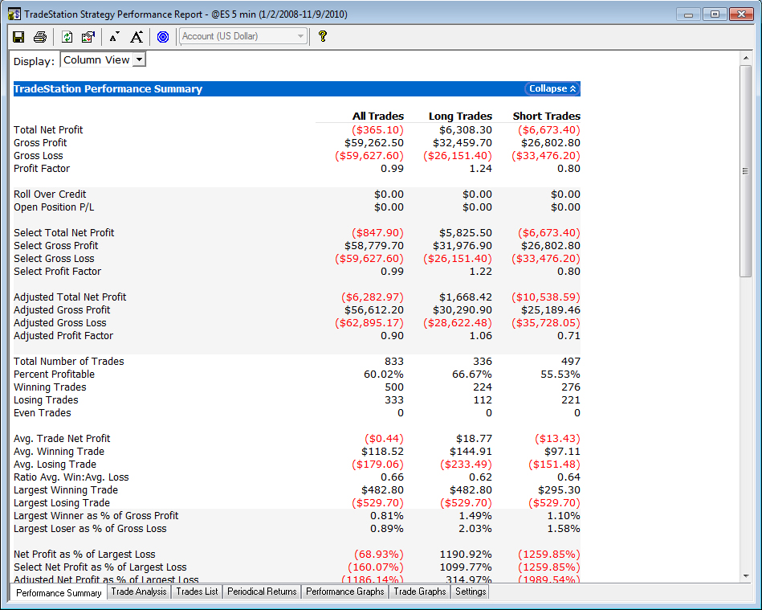Screen dimensions: 762x610
Task: Save the performance report with floppy icon
Action: (18, 36)
